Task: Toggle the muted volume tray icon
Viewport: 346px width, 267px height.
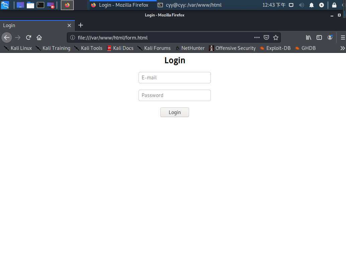Action: coord(301,5)
